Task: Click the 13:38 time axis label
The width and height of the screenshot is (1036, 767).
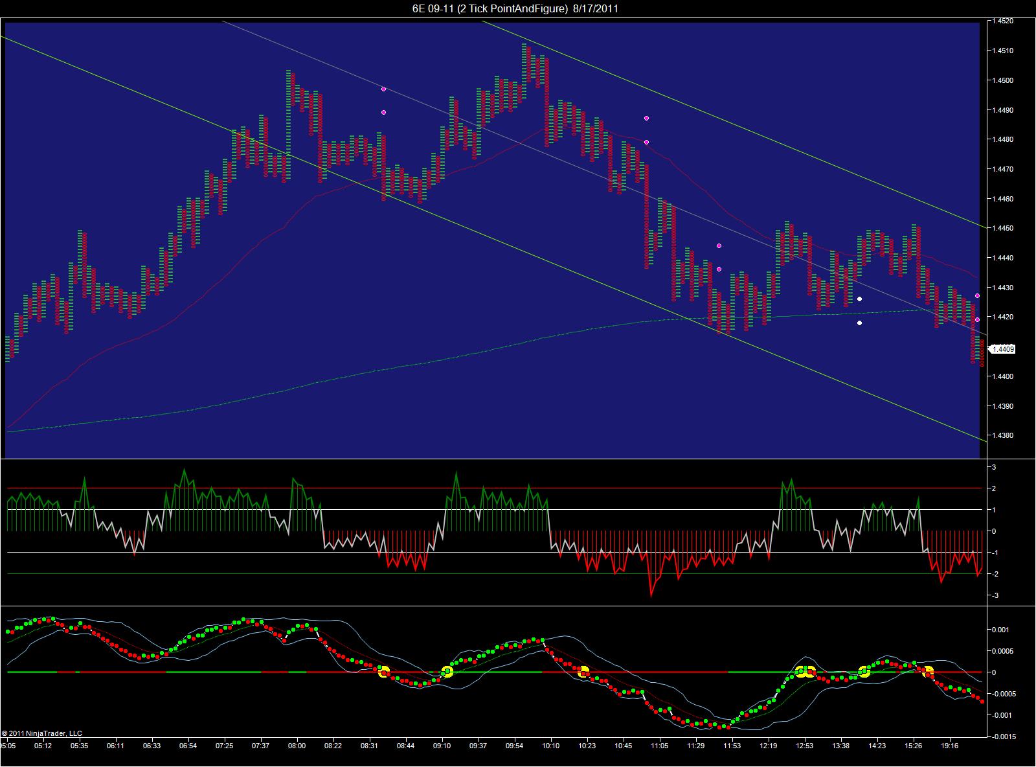Action: (840, 746)
